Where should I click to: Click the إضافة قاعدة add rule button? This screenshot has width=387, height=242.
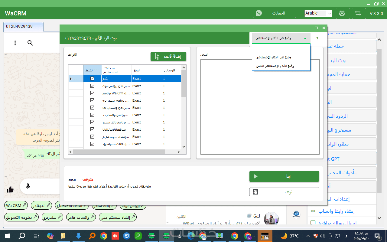tap(168, 57)
